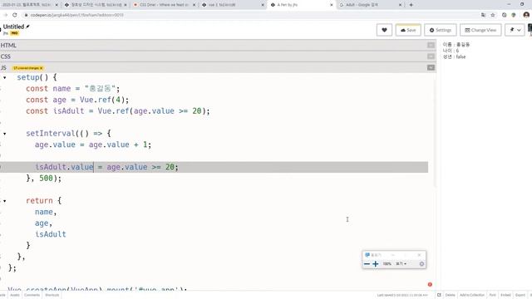The height and width of the screenshot is (299, 532).
Task: Select the JS editor panel header
Action: click(x=218, y=68)
